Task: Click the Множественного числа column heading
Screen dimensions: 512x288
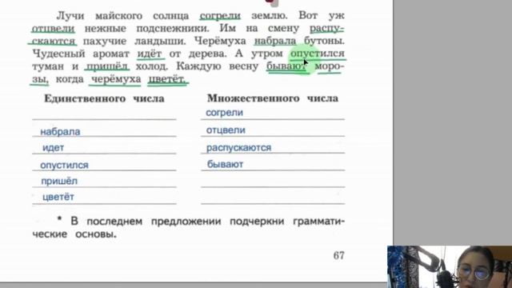Action: pyautogui.click(x=273, y=98)
